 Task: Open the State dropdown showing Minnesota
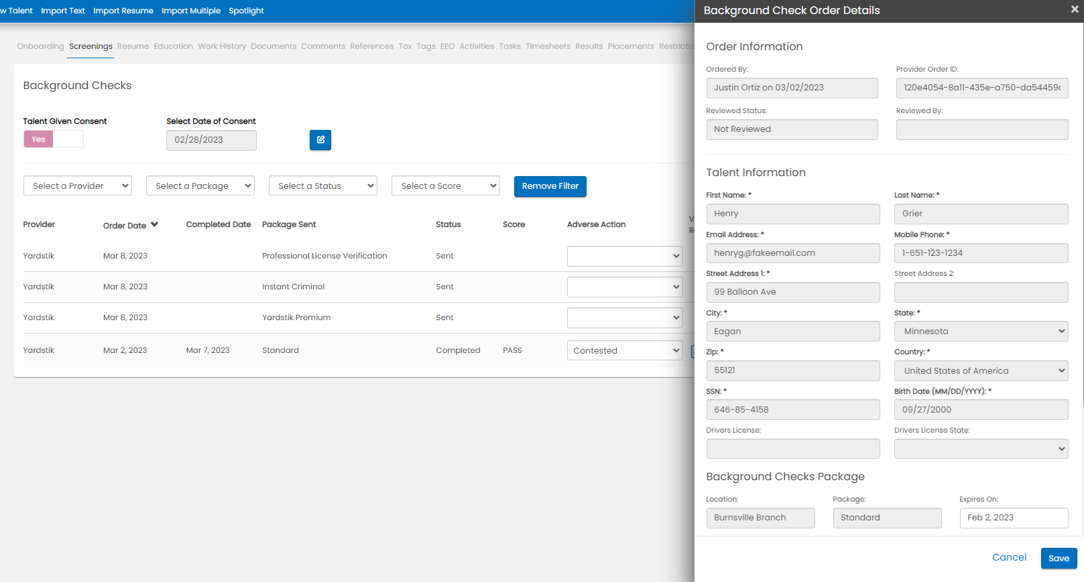pyautogui.click(x=981, y=332)
